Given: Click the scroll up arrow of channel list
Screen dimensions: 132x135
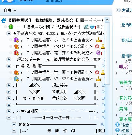Looking at the screenshot, I should point(107,20).
